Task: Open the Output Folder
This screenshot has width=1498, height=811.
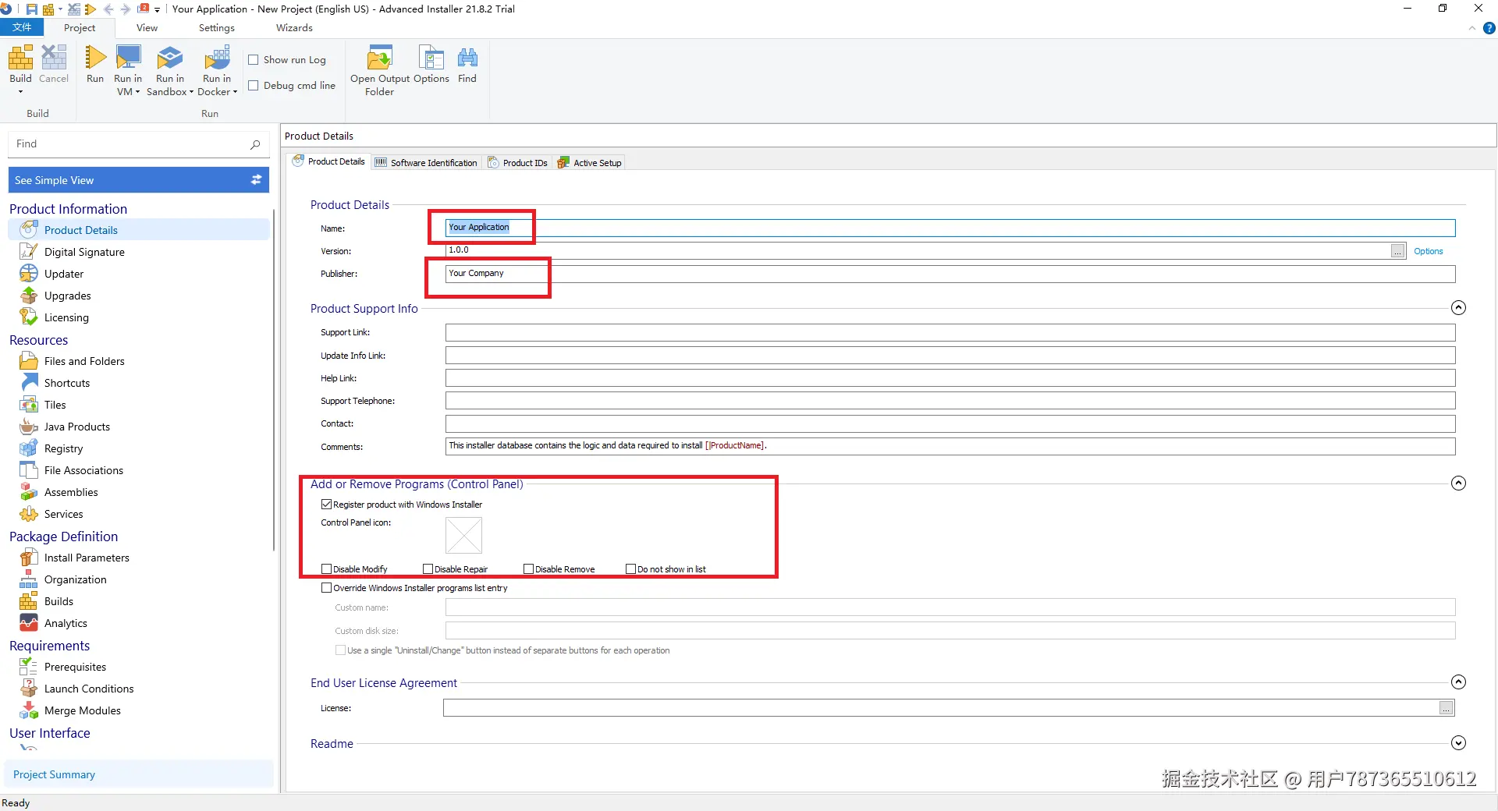Action: [380, 58]
